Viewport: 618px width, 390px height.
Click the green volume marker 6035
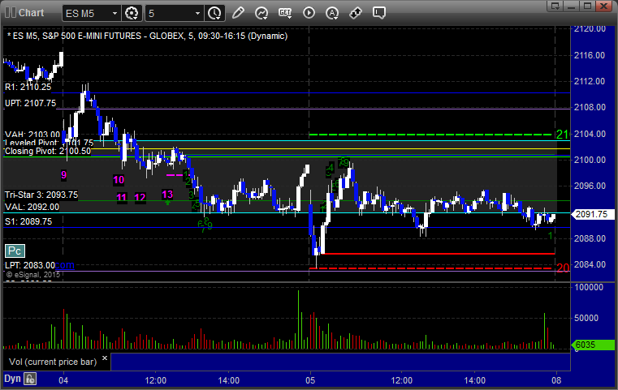pyautogui.click(x=592, y=345)
